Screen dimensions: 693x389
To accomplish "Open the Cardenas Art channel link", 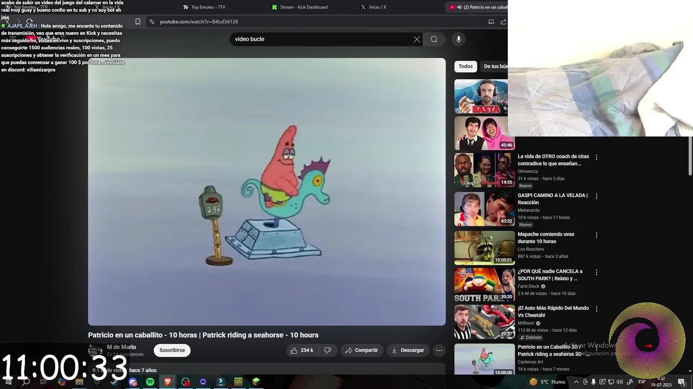I will pos(530,362).
